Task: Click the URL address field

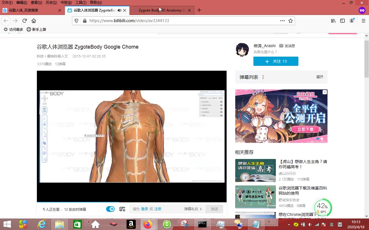Action: (183, 21)
